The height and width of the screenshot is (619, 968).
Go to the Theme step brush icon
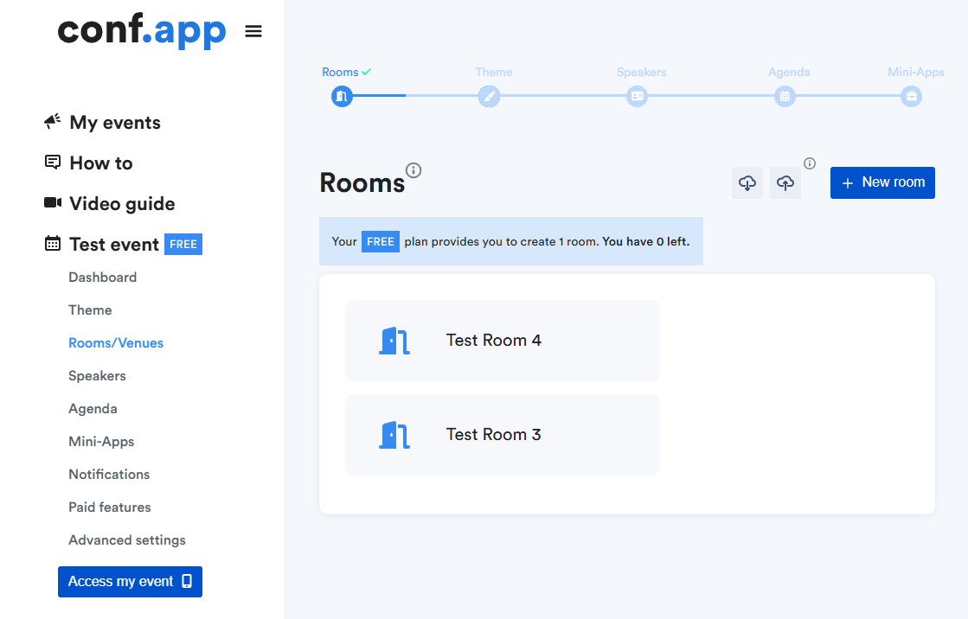point(489,97)
